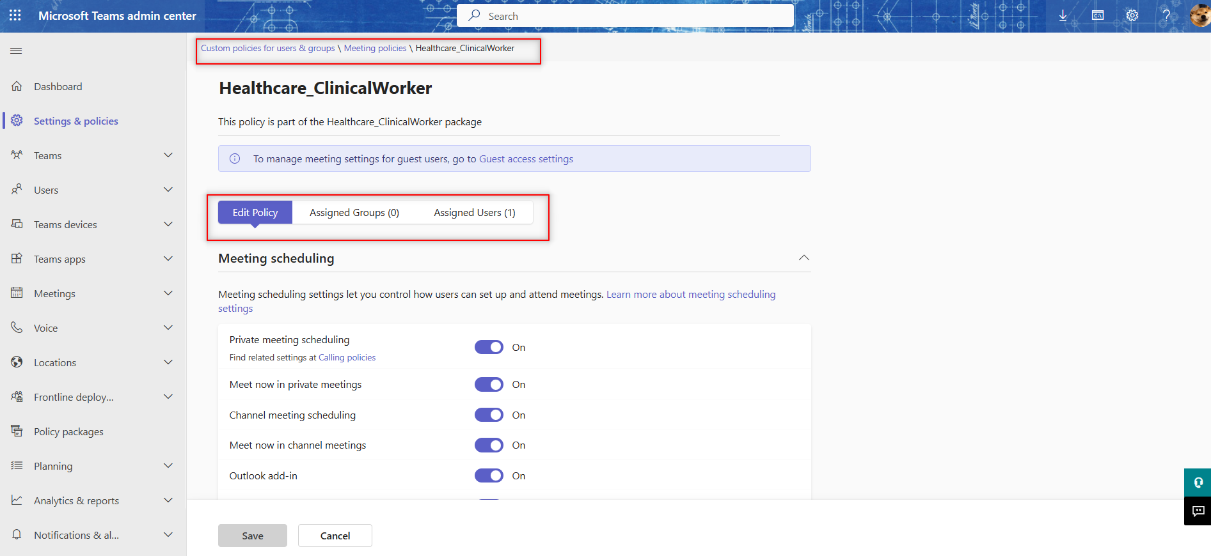The width and height of the screenshot is (1211, 556).
Task: Expand the Users nav chevron
Action: [168, 190]
